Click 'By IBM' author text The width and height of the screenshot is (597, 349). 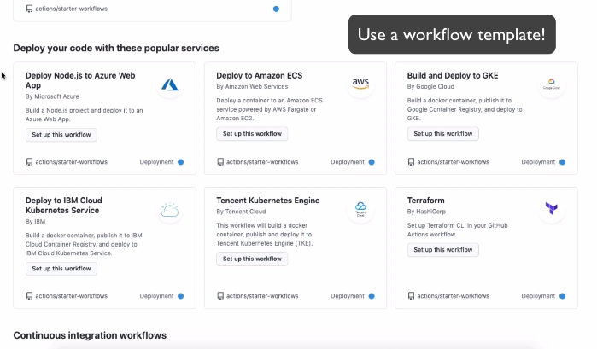pyautogui.click(x=35, y=222)
